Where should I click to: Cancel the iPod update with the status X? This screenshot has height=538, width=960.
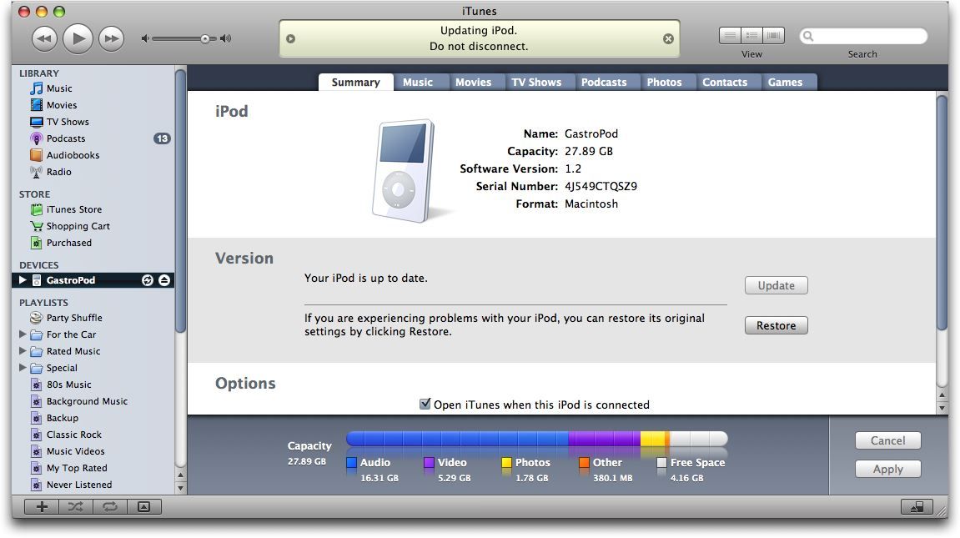(x=669, y=38)
